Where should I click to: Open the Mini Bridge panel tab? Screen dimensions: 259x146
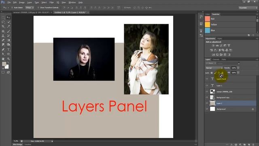pyautogui.click(x=17, y=144)
